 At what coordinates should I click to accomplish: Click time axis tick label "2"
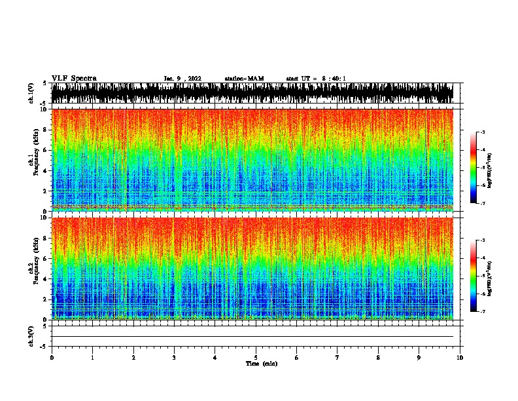[133, 358]
